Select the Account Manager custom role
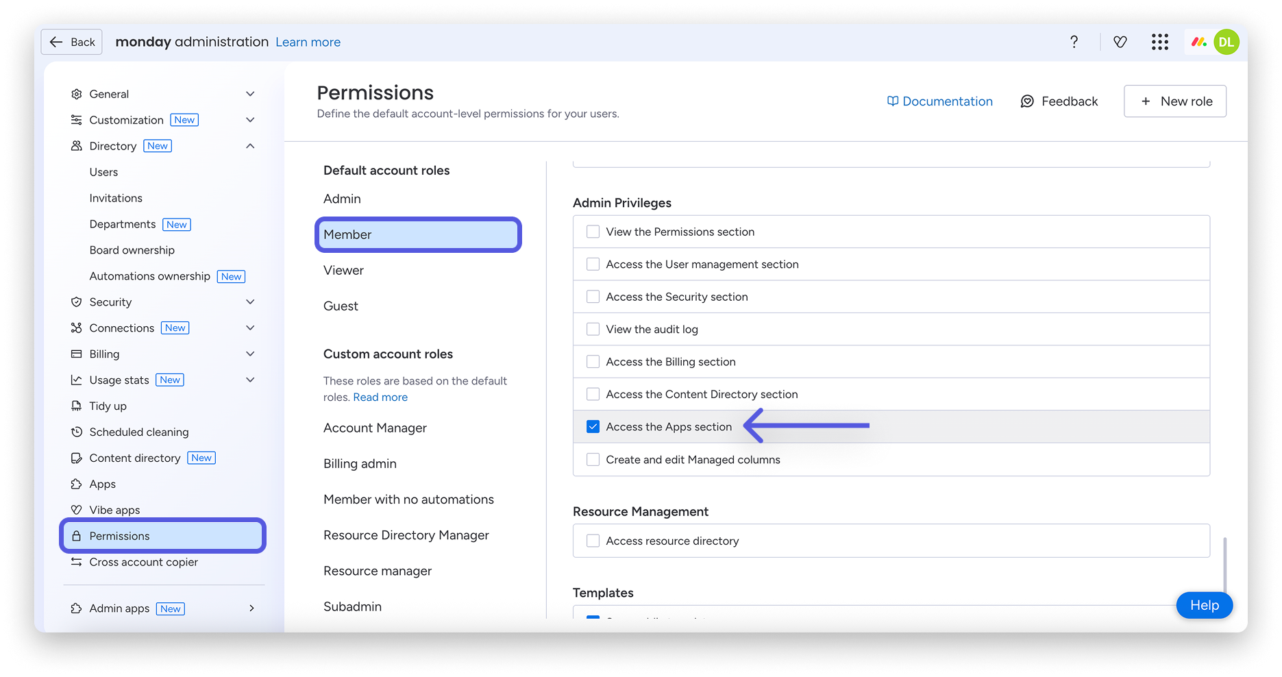This screenshot has height=677, width=1282. (x=375, y=428)
